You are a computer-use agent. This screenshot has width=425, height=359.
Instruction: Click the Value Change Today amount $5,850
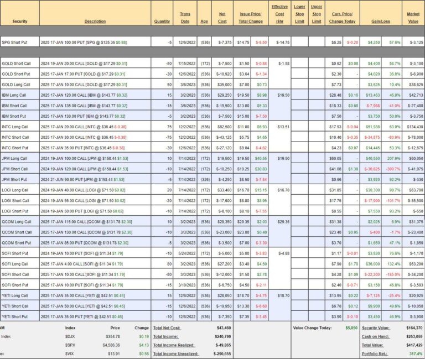(349, 328)
